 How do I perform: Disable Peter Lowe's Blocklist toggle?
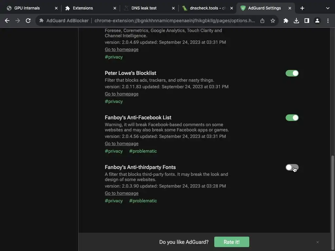click(292, 73)
